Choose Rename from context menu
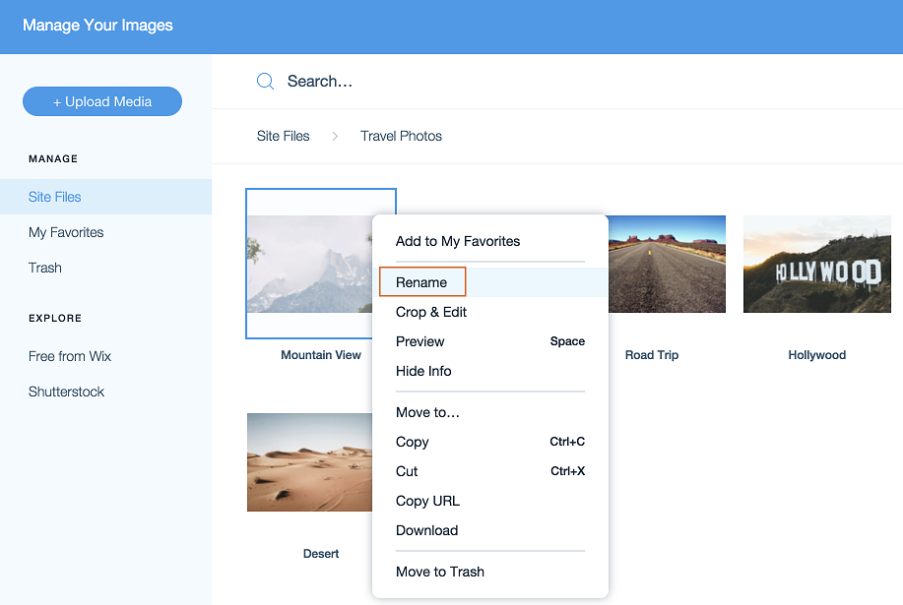 tap(490, 282)
